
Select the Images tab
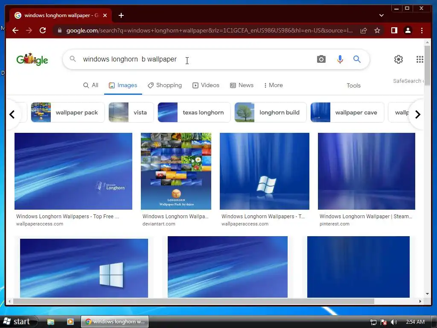[x=123, y=85]
